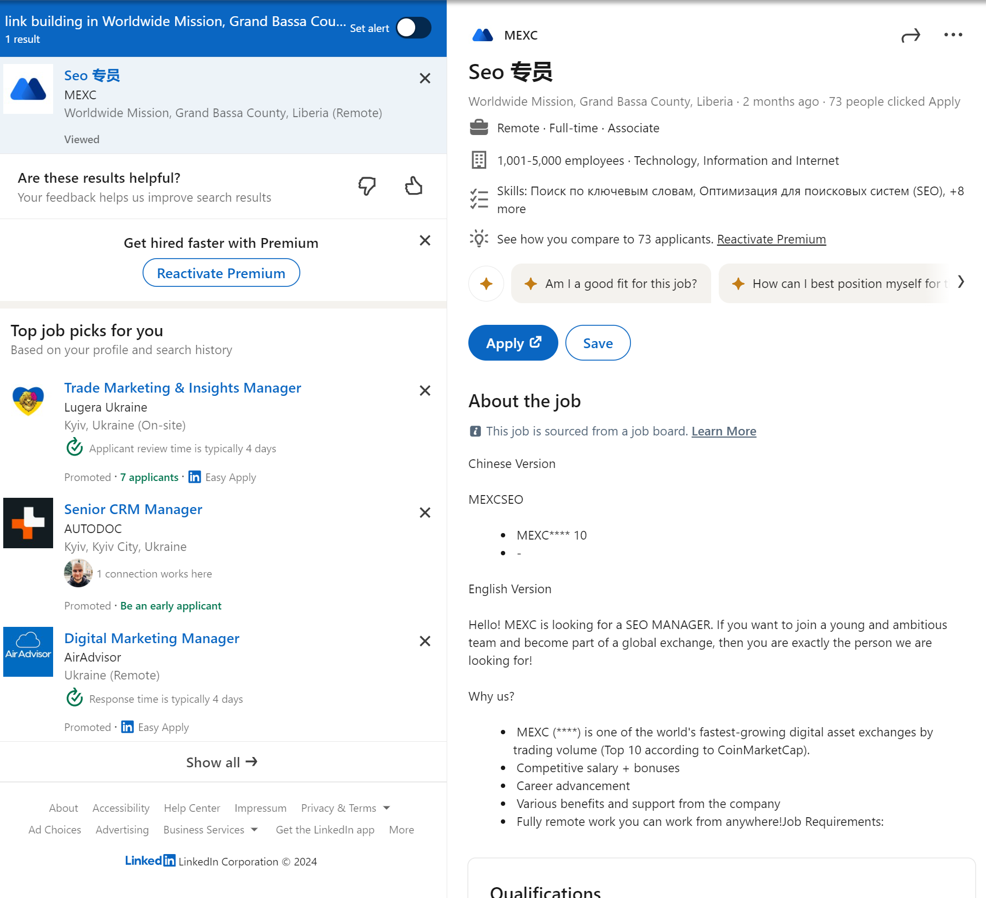Open the three-dots more options menu
Screen dimensions: 986x898
pos(953,35)
